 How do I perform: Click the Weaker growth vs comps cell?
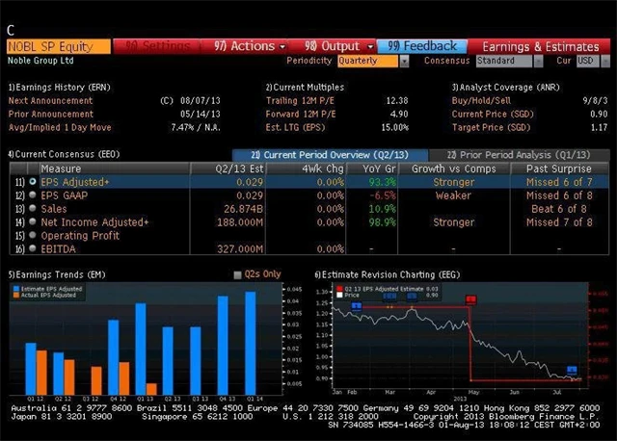pos(453,195)
